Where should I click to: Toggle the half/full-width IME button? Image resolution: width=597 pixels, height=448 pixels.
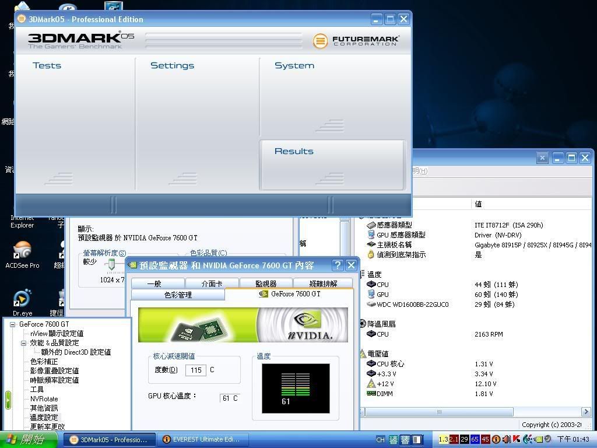417,440
